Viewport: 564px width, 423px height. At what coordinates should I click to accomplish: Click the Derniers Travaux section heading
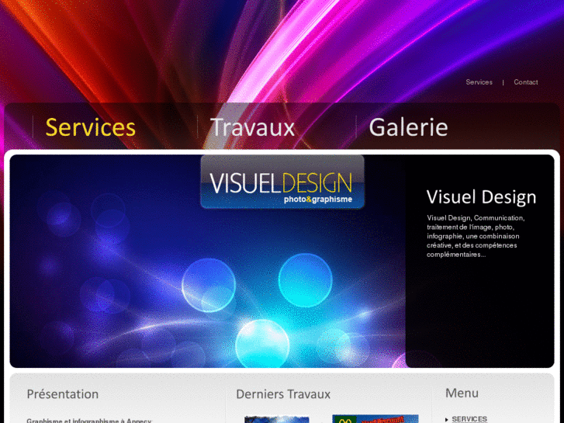[x=283, y=394]
